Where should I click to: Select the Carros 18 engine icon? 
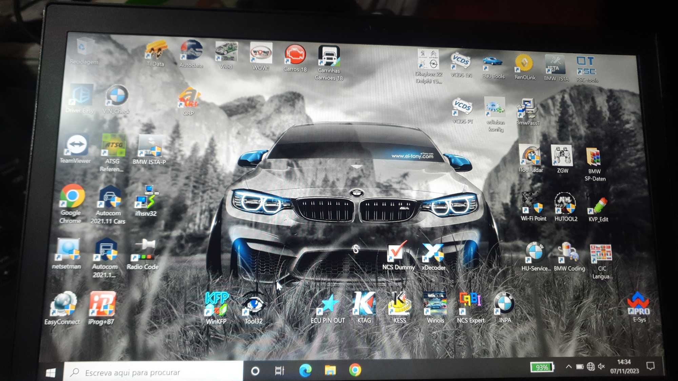pos(295,58)
